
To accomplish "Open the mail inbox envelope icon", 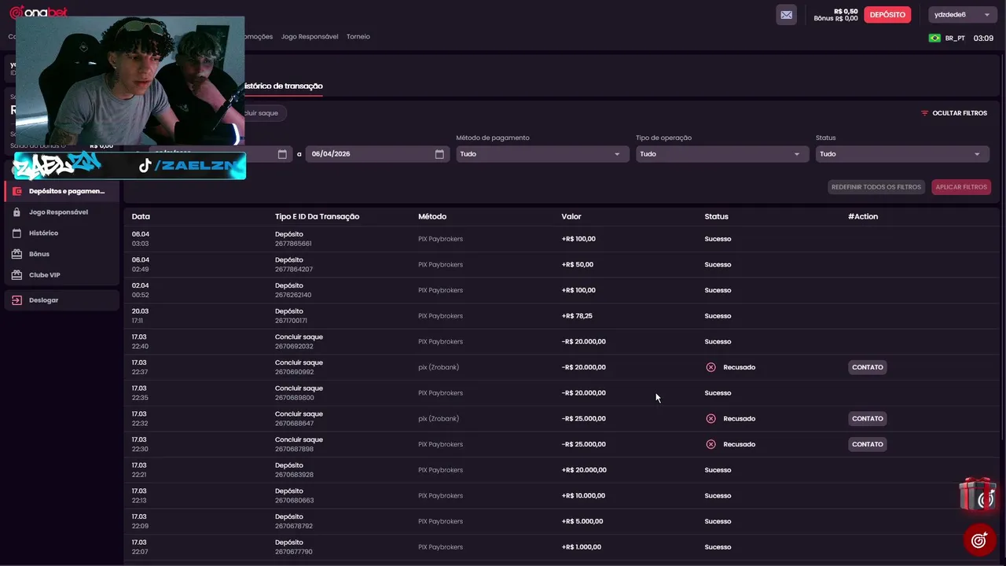I will pos(786,14).
